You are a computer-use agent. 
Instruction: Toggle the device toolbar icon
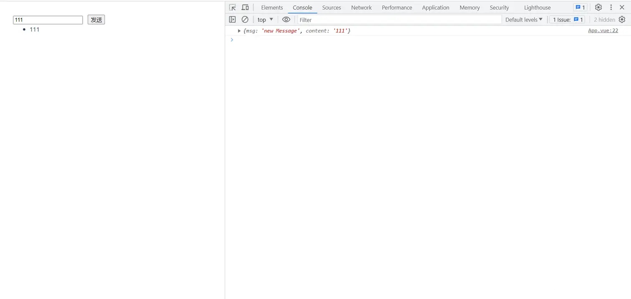coord(245,8)
